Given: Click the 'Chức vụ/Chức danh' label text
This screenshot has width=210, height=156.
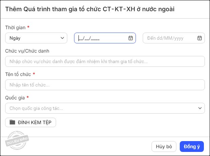Looking at the screenshot, I should click(27, 51).
